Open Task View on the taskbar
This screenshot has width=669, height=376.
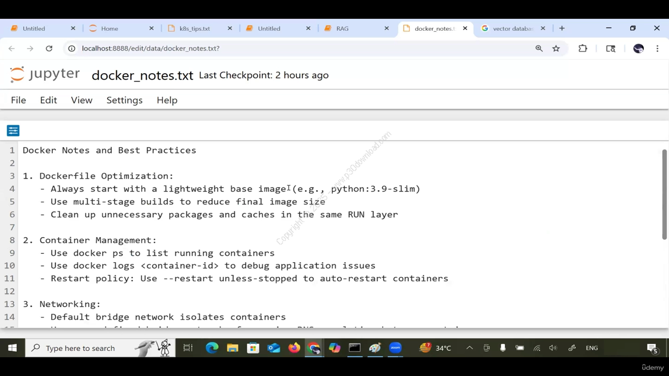(x=188, y=348)
